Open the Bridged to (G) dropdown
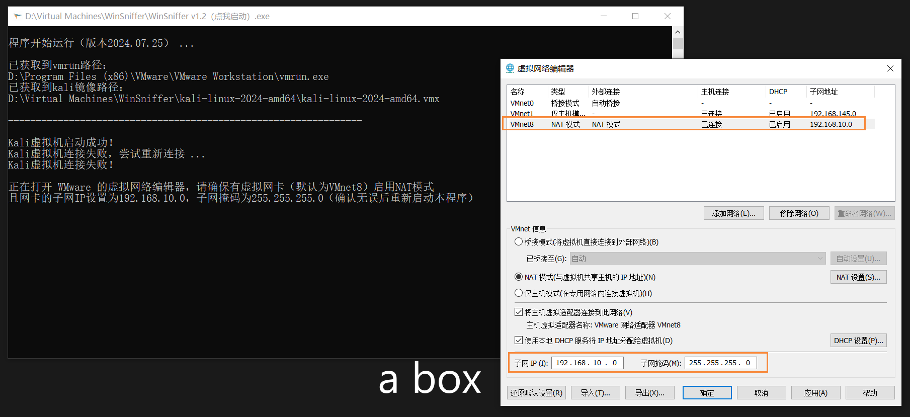Viewport: 910px width, 417px height. coord(698,259)
